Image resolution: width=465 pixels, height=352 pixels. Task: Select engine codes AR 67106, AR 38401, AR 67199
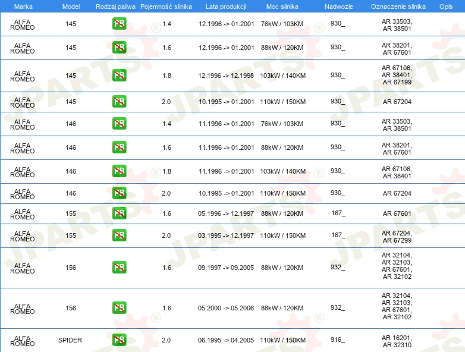point(397,75)
